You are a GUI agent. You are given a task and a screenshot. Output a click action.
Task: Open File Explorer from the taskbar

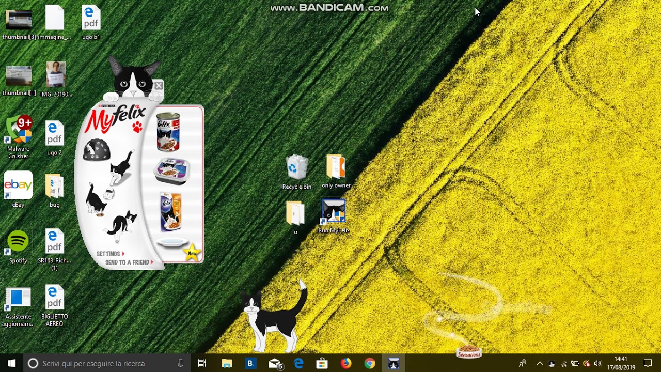pos(227,363)
